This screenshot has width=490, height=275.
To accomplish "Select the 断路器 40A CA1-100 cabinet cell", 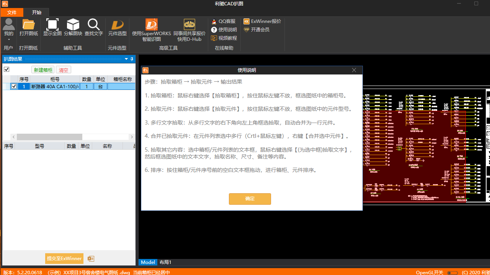I will (55, 87).
